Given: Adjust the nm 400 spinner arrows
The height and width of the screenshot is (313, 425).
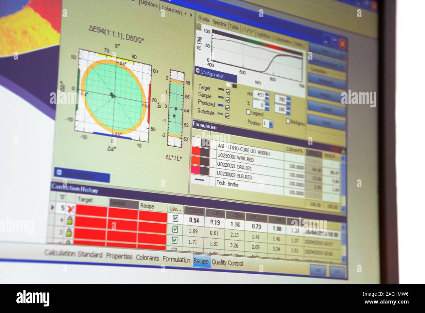Looking at the screenshot, I should (267, 96).
